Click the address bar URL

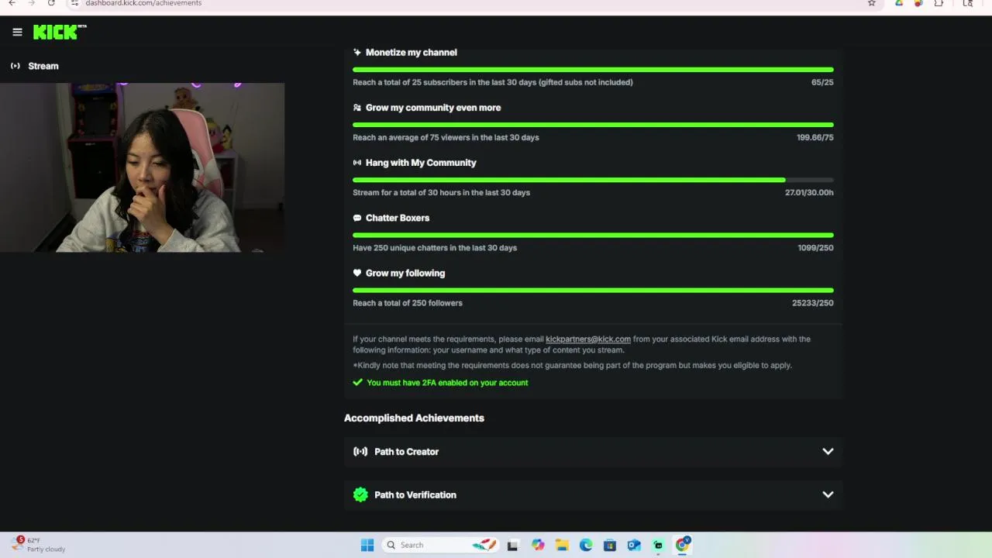[x=143, y=3]
